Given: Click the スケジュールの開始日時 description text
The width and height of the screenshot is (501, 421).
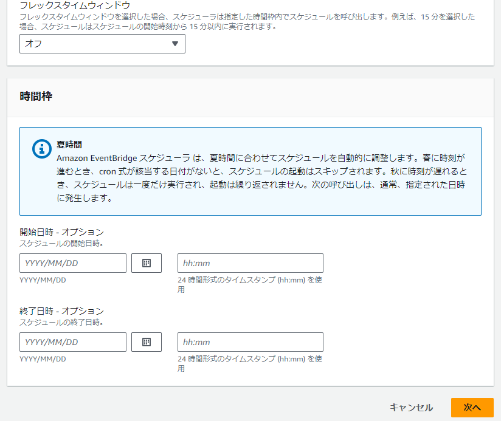Looking at the screenshot, I should pyautogui.click(x=61, y=243).
